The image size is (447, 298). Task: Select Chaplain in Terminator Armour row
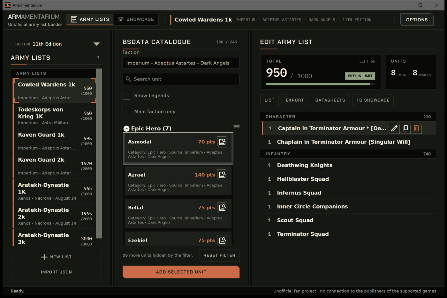coord(349,142)
